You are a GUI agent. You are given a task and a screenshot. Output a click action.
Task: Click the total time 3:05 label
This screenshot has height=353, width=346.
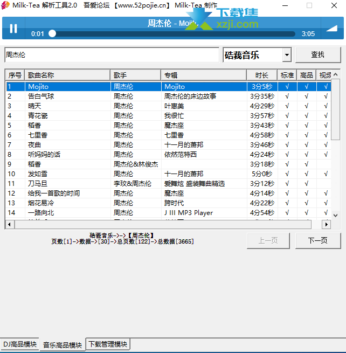[x=308, y=34]
